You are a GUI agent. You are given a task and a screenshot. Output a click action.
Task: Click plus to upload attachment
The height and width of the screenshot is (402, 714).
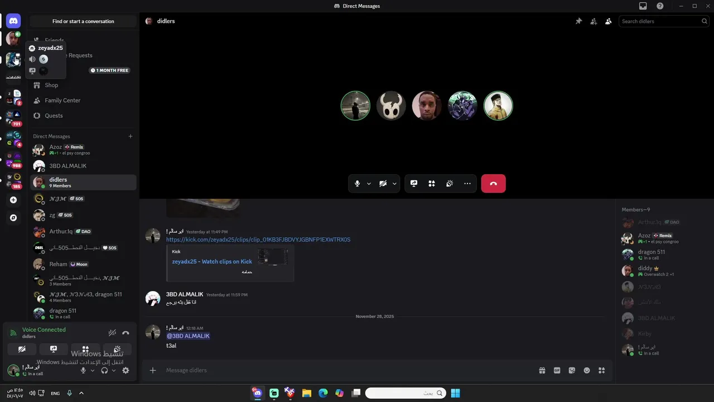pyautogui.click(x=153, y=370)
